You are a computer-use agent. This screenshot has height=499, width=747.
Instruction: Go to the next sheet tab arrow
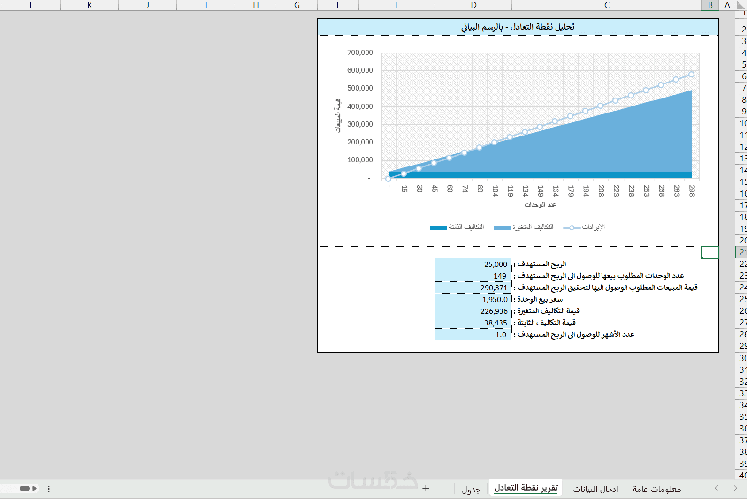pyautogui.click(x=735, y=488)
